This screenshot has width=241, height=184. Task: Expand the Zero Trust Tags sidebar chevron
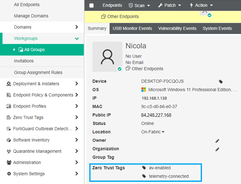pyautogui.click(x=77, y=117)
